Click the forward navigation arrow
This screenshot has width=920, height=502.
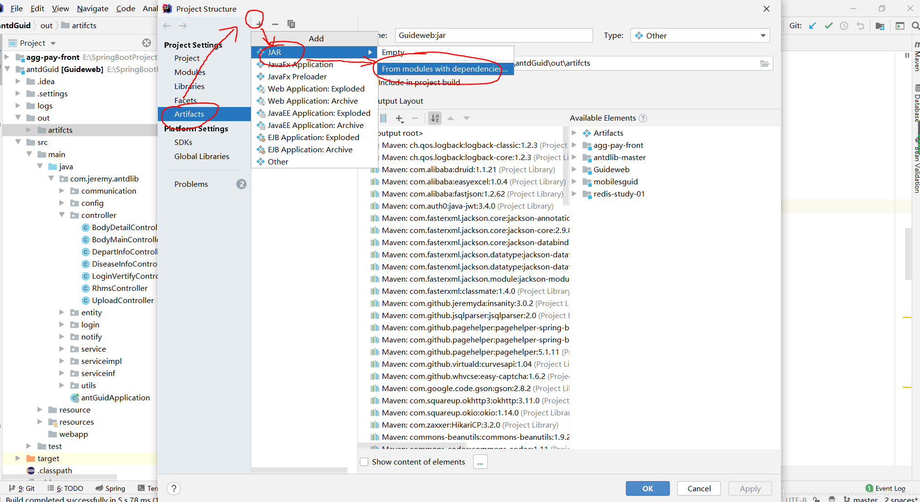pos(183,26)
